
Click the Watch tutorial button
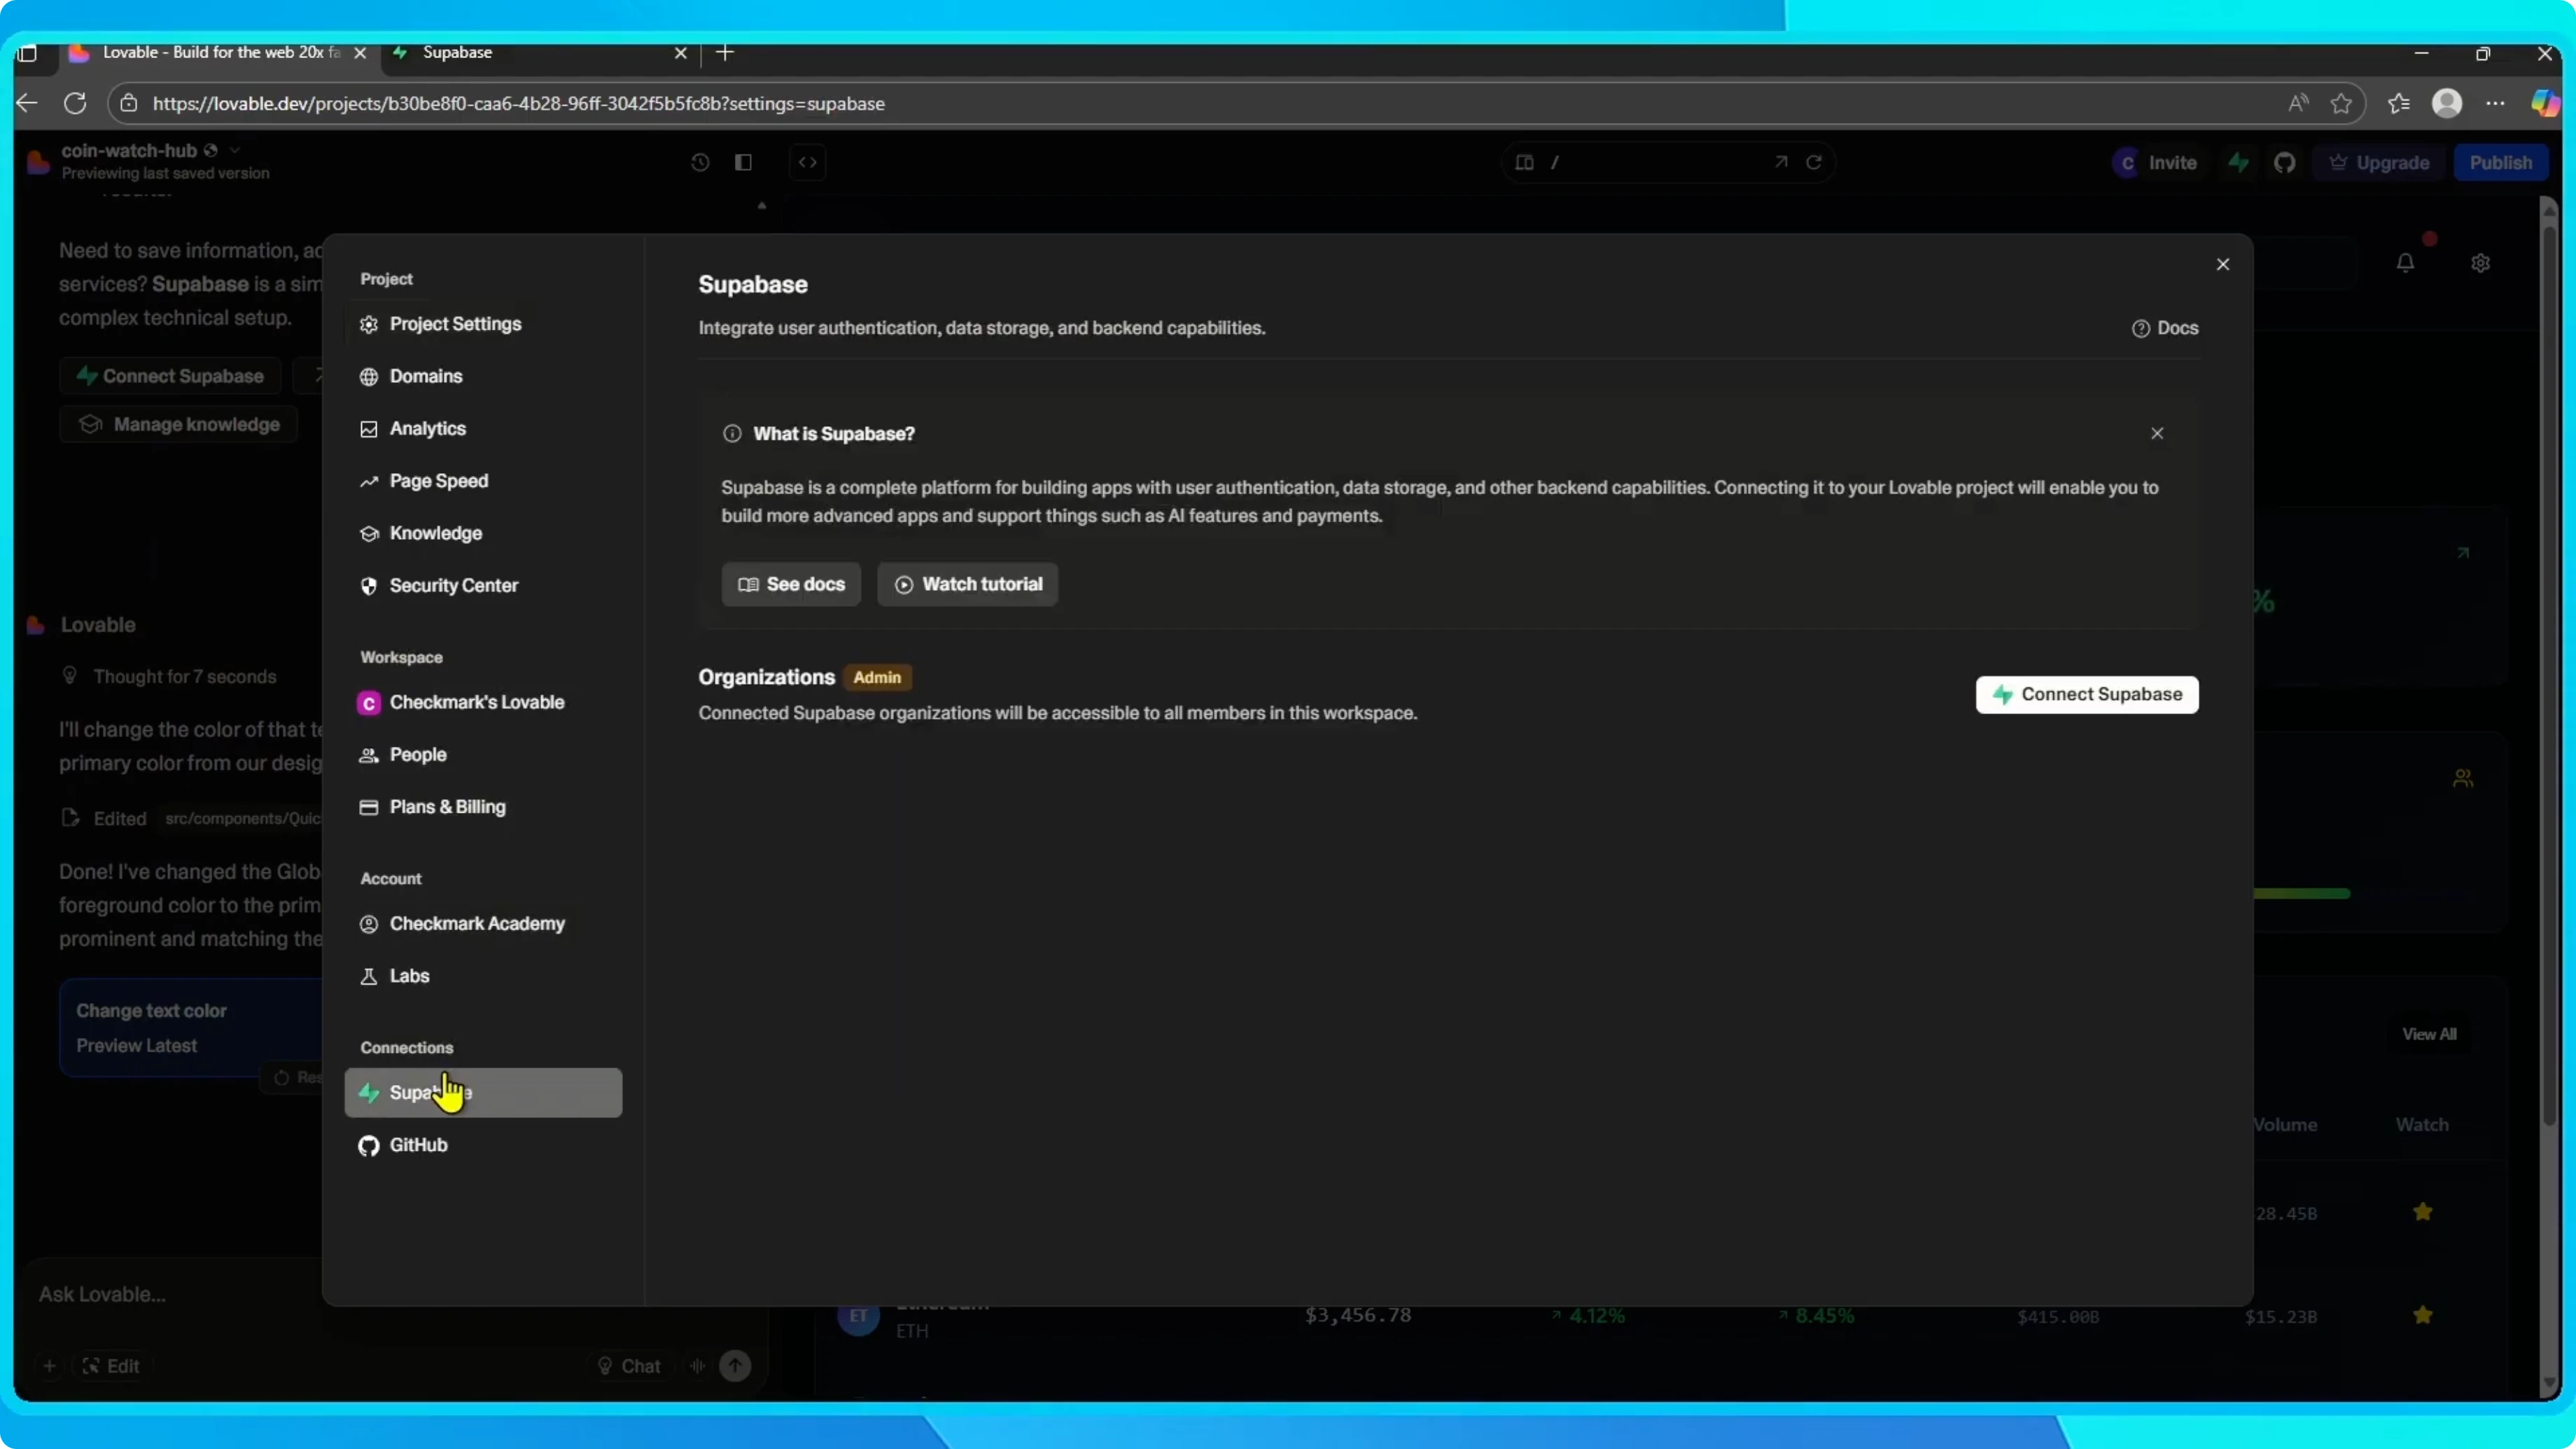tap(967, 584)
